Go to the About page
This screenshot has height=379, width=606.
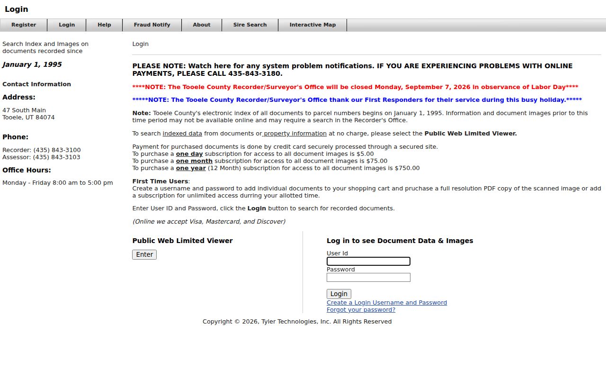201,25
